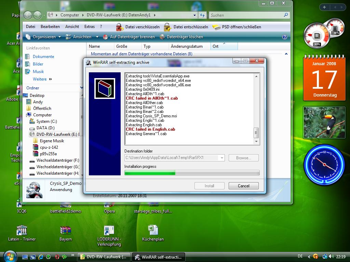
Task: Open the Datei menu
Action: 30,27
